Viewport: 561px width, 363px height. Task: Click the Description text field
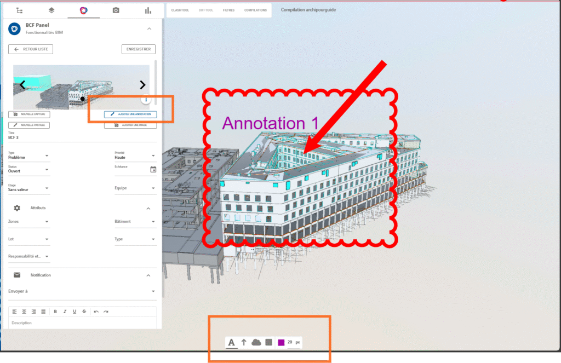[82, 323]
